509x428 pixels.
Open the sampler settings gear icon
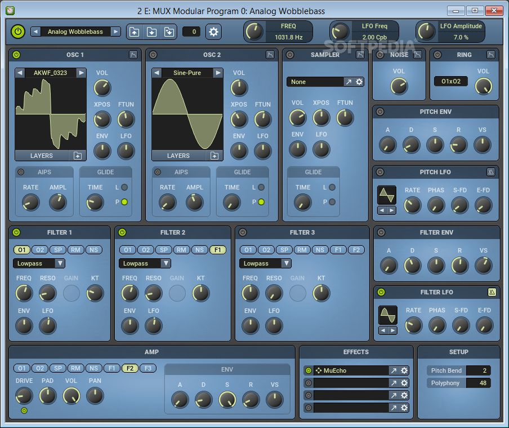coord(359,82)
